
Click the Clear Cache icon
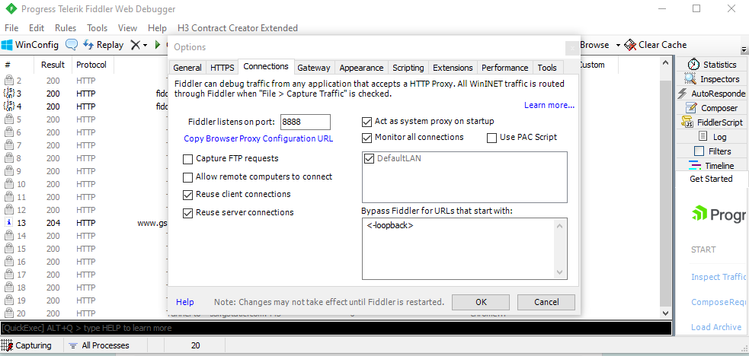[x=630, y=45]
